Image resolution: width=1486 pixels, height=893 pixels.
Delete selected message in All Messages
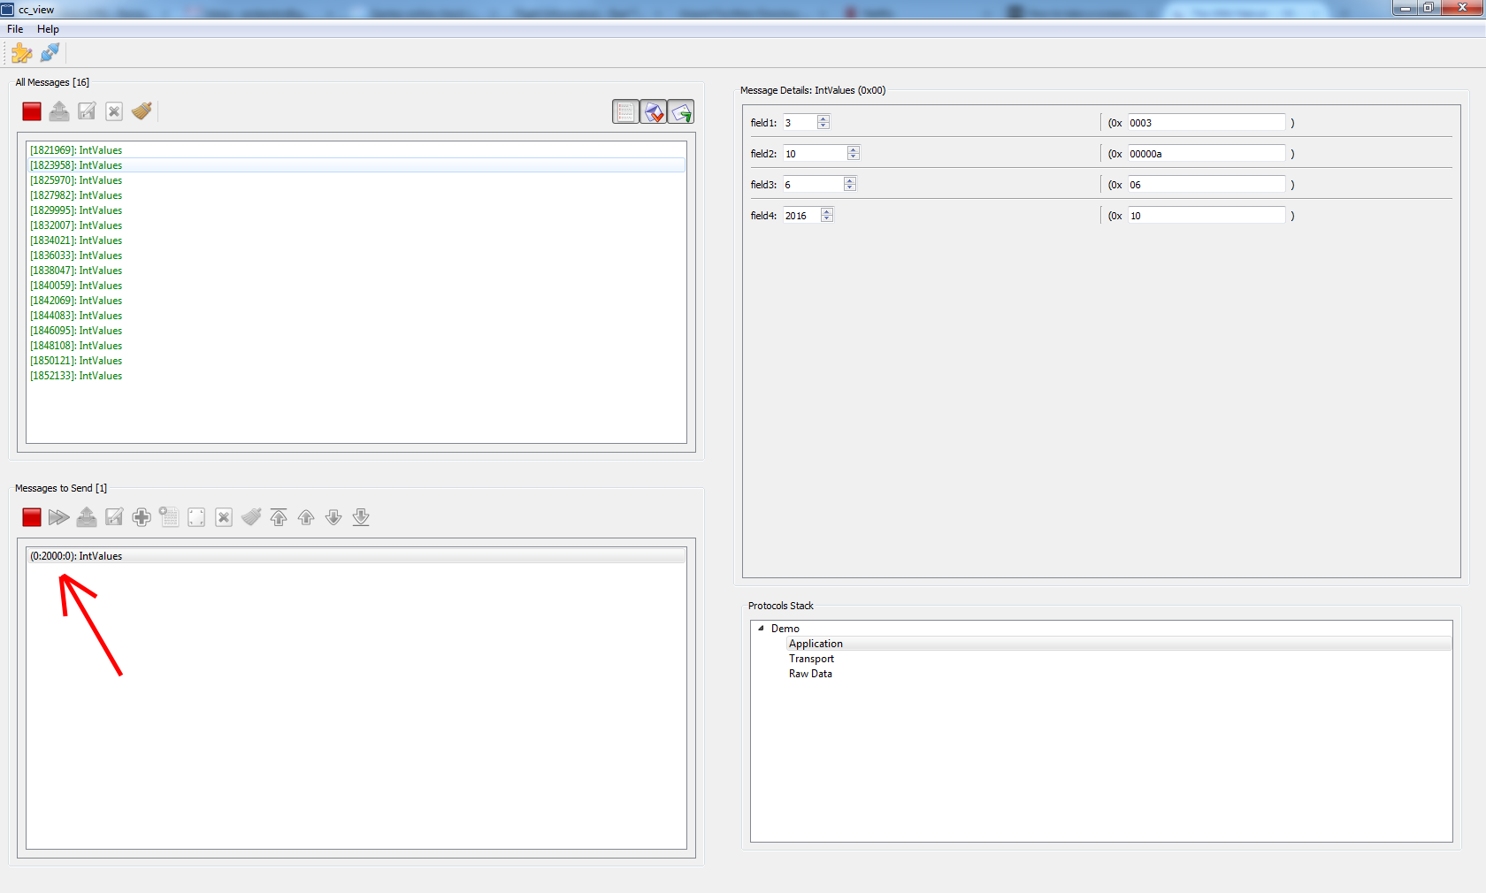point(114,111)
